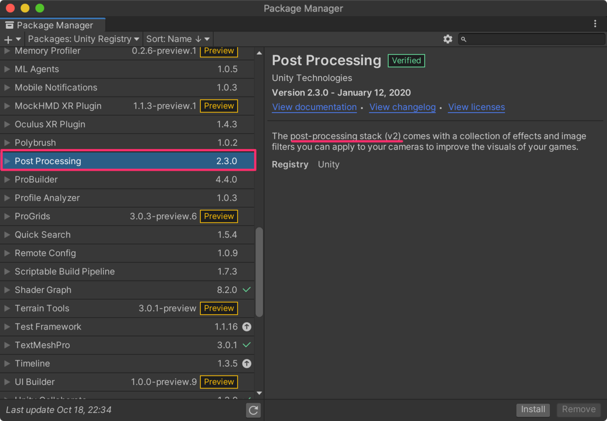
Task: Click the search magnifier icon
Action: pyautogui.click(x=464, y=39)
